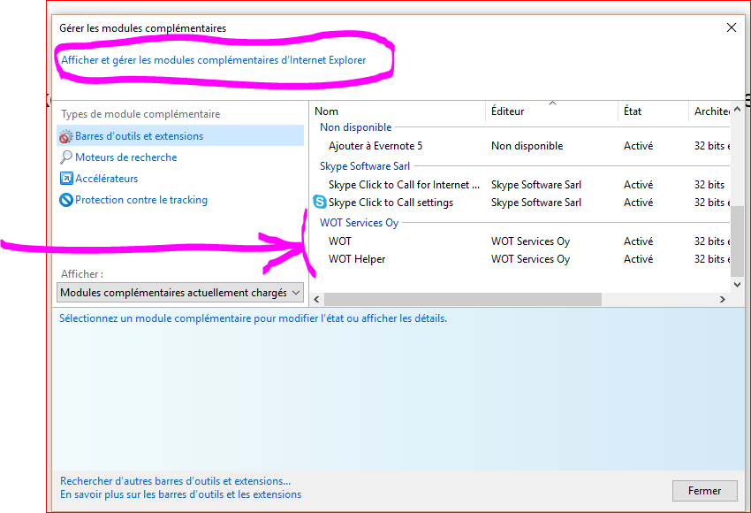Click the Protection contre le tracking icon

click(x=66, y=199)
